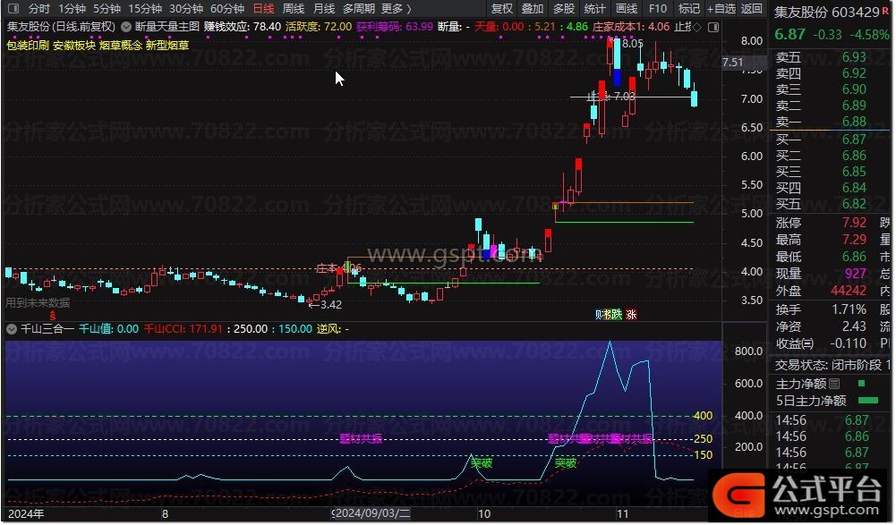This screenshot has width=896, height=525.
Task: Click the 烟草概念 concept tag
Action: coord(121,45)
